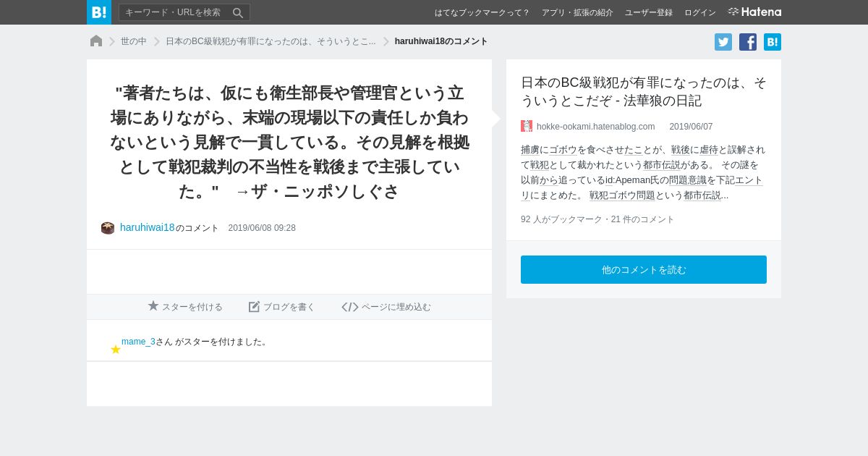
Task: Submit search with the magnifier icon
Action: pos(238,12)
